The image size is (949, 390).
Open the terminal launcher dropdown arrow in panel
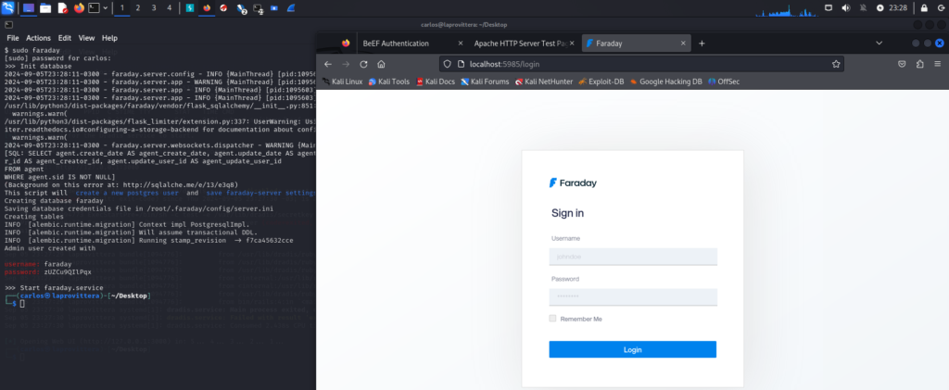point(105,7)
